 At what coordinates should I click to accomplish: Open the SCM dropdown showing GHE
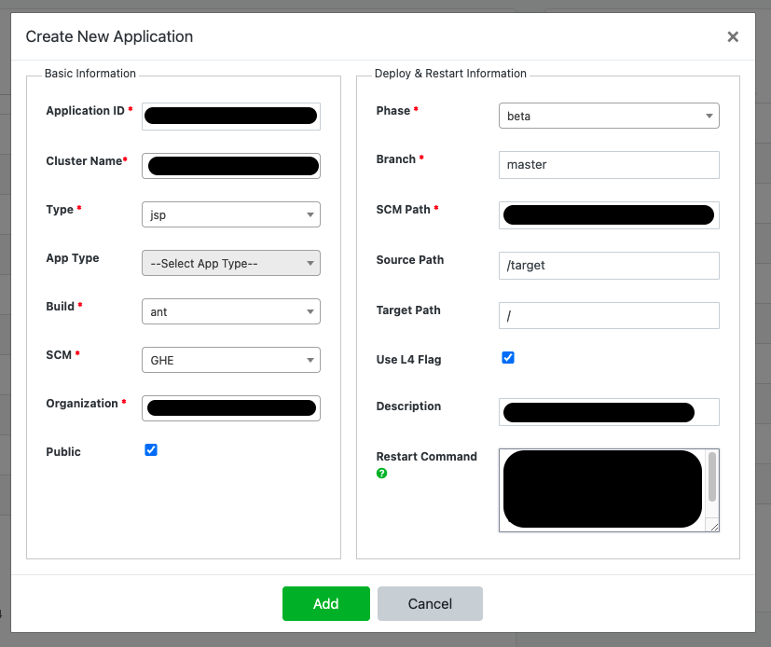(231, 360)
